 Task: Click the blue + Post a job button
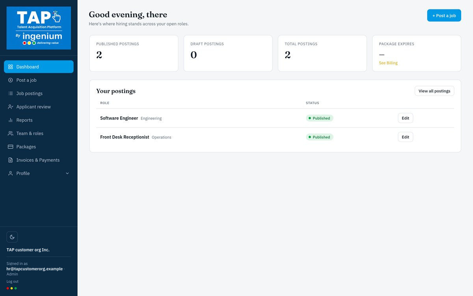(444, 15)
